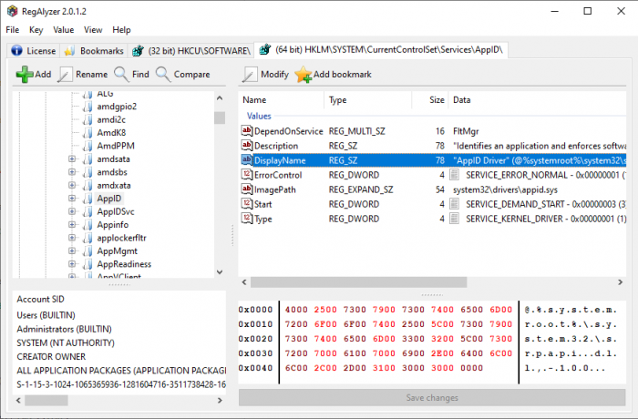Select the ErrorControl DWORD value icon
638x419 pixels.
click(247, 174)
